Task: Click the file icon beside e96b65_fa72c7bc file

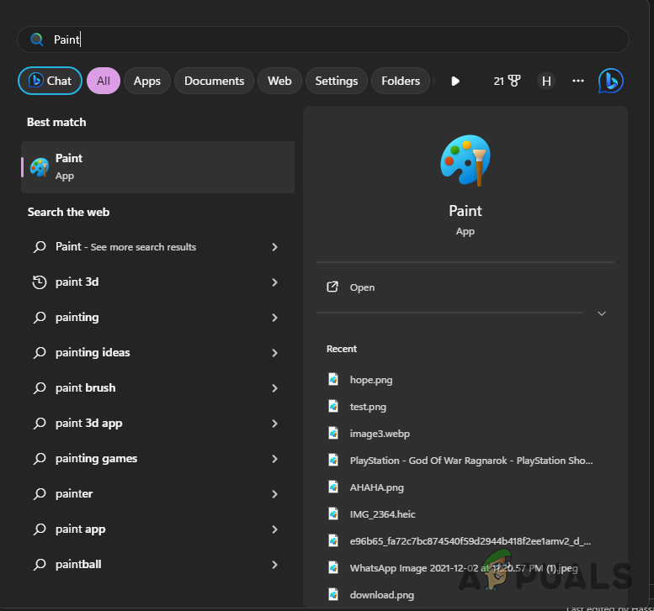Action: coord(333,540)
